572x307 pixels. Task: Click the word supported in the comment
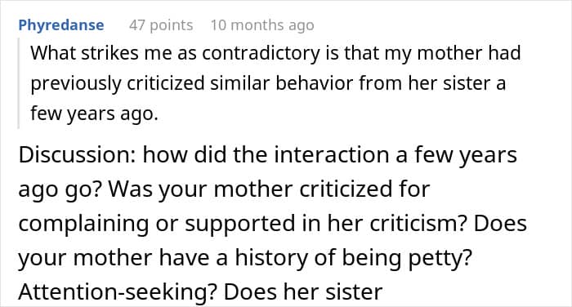[x=240, y=224]
